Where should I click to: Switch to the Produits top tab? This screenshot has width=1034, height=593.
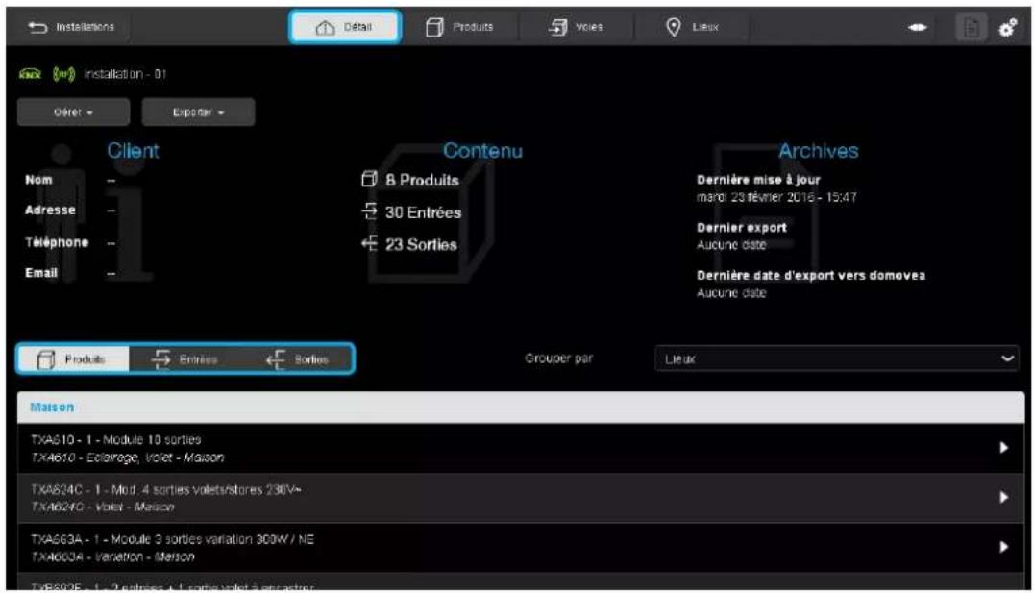click(x=460, y=27)
